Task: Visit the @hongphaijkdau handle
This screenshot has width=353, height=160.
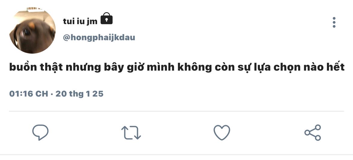Action: click(x=99, y=38)
